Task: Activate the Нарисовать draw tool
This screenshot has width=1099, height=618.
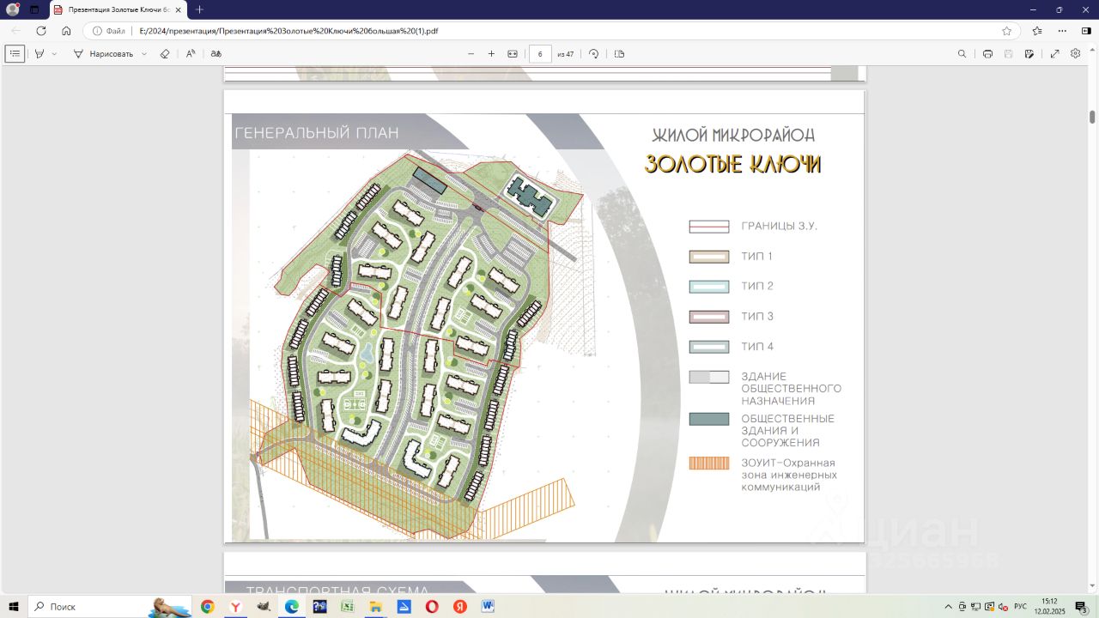Action: point(104,53)
